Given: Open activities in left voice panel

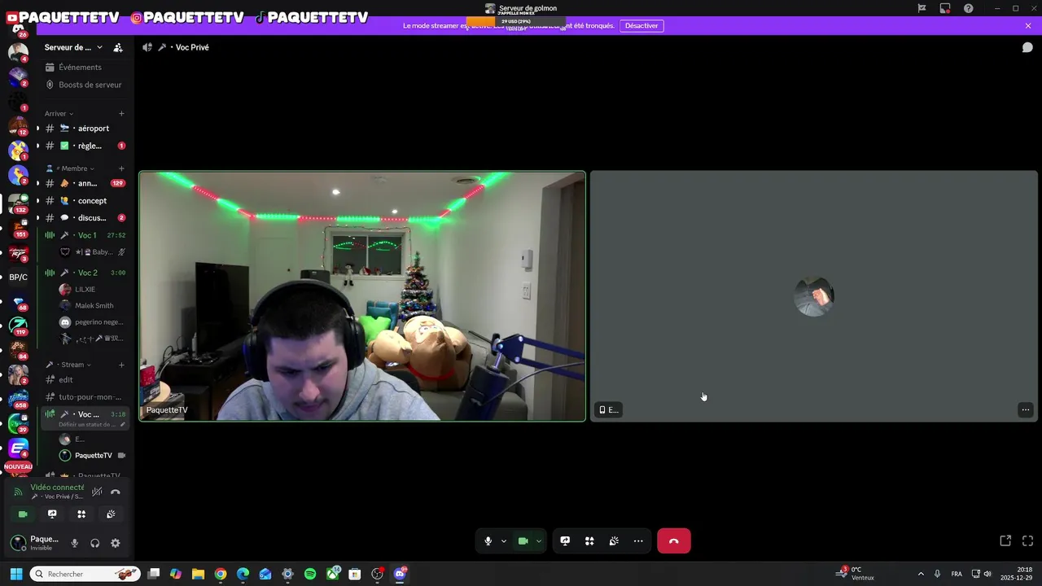Looking at the screenshot, I should click(x=81, y=514).
